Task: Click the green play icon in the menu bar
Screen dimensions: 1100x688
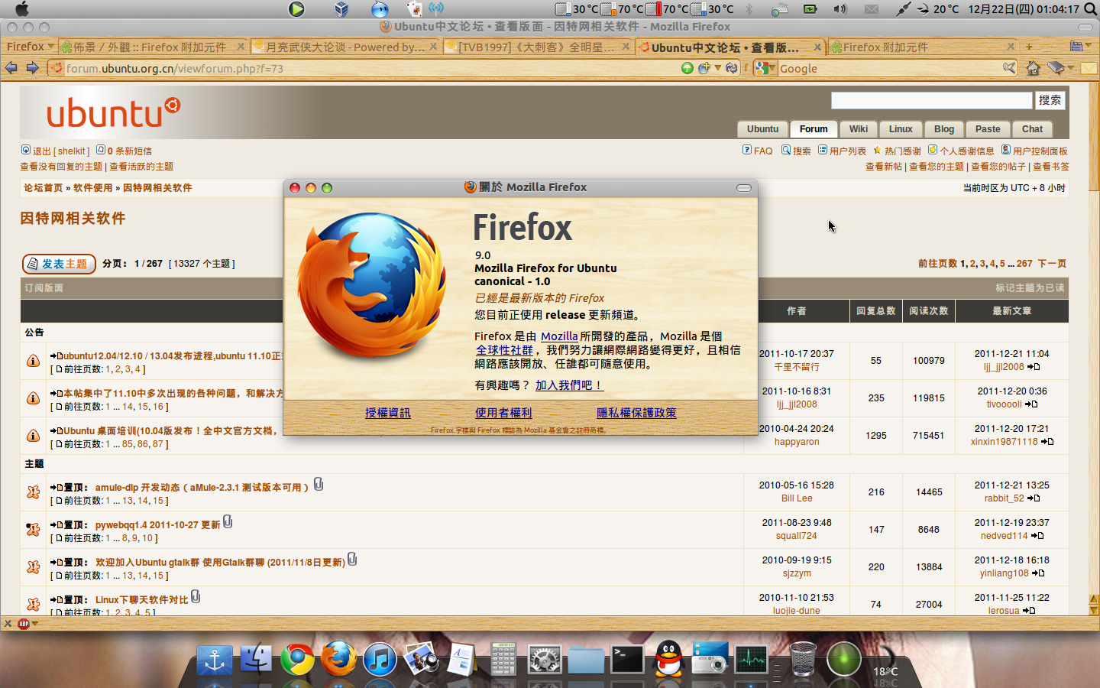Action: (296, 9)
